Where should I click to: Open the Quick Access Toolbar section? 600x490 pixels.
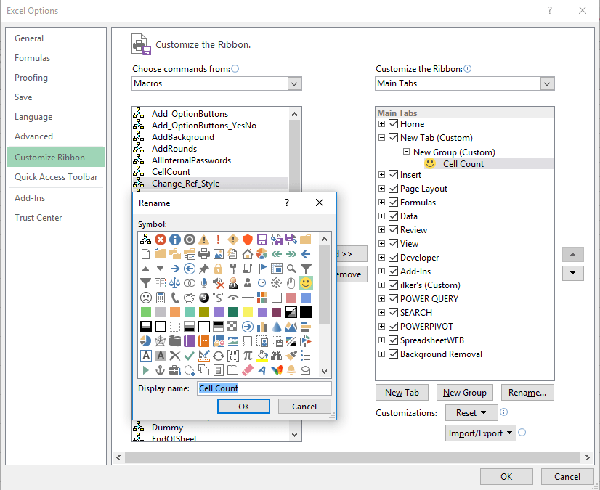point(56,177)
